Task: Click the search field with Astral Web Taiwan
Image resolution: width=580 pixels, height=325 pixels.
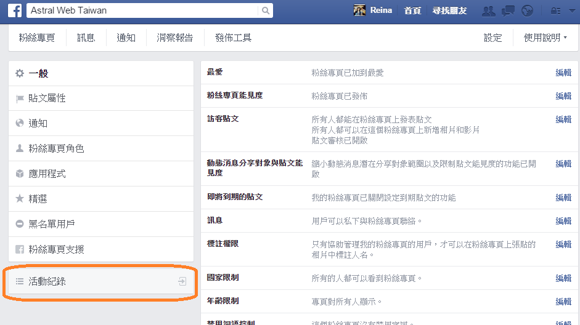Action: 149,10
